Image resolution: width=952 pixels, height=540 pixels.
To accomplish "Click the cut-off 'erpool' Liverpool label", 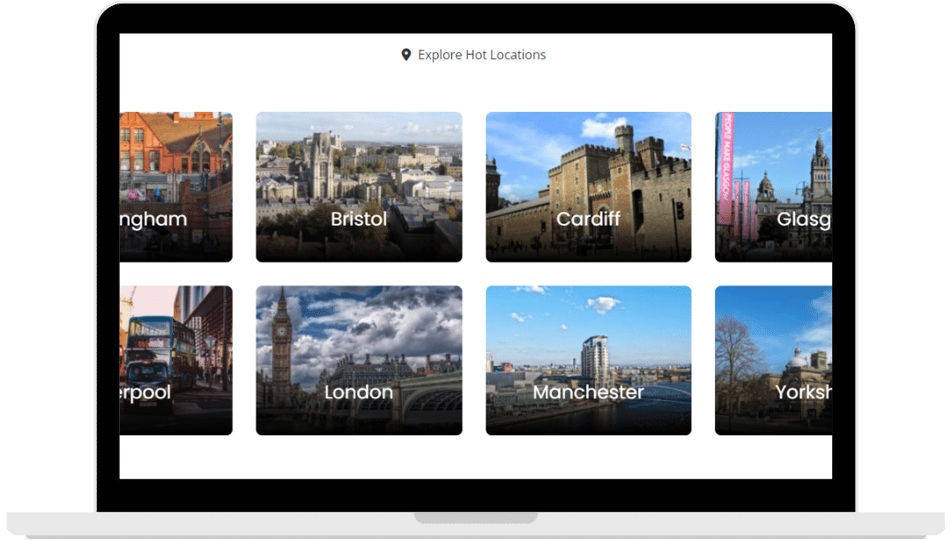I will coord(146,393).
